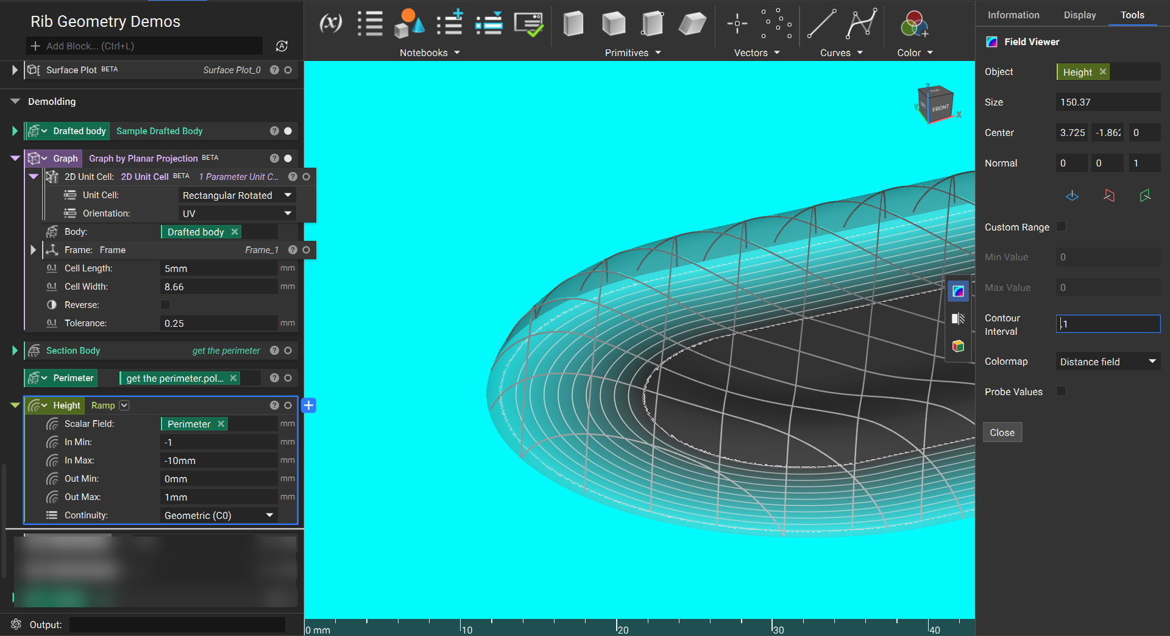The height and width of the screenshot is (636, 1170).
Task: Click the Contour Interval input field
Action: pos(1108,324)
